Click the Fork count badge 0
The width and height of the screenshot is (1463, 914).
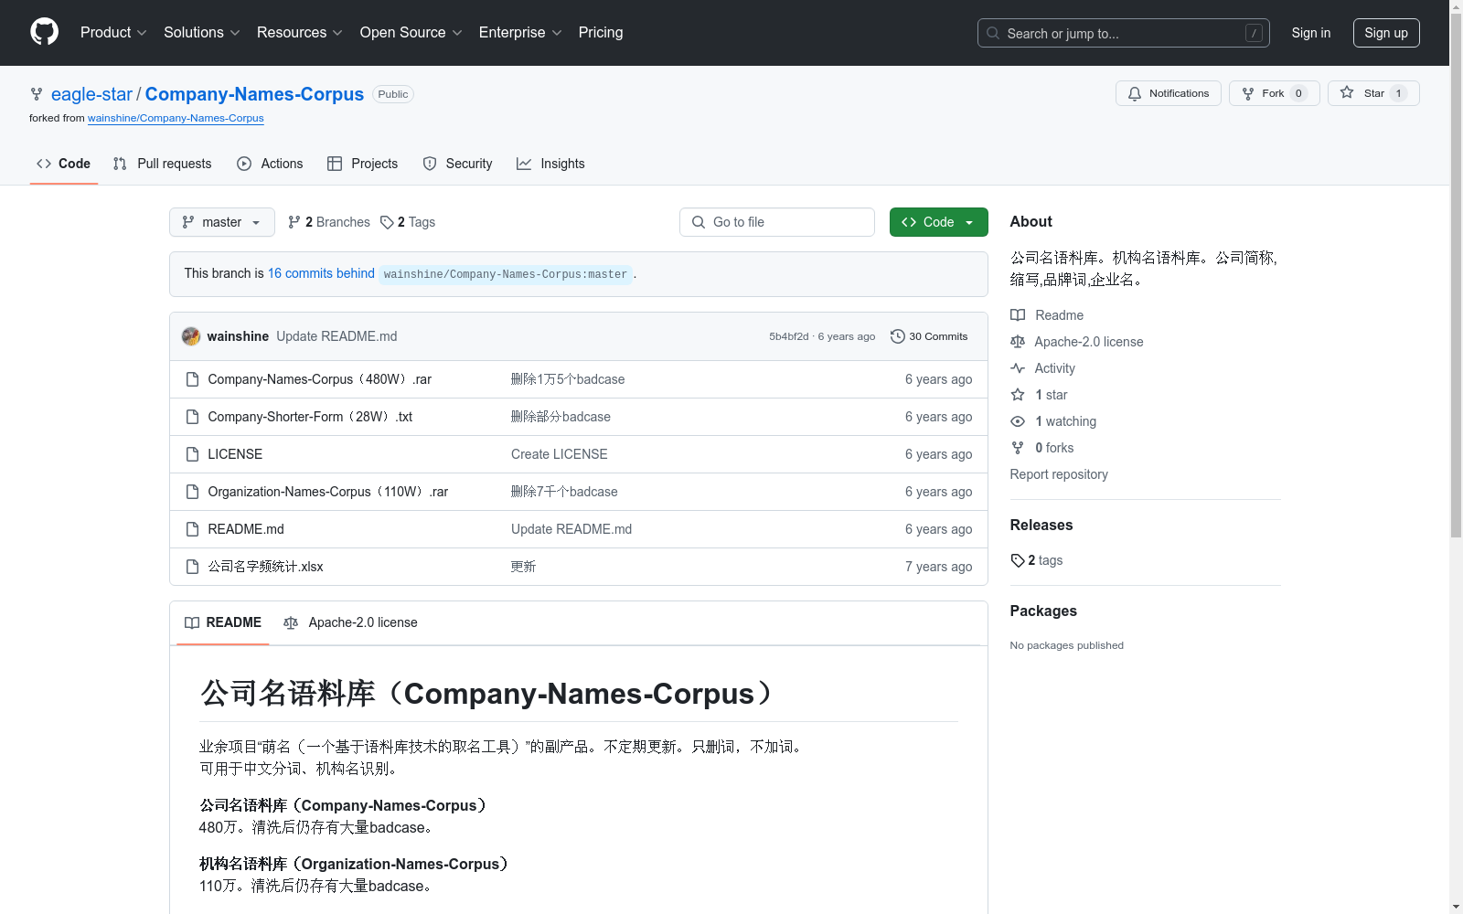pos(1298,93)
